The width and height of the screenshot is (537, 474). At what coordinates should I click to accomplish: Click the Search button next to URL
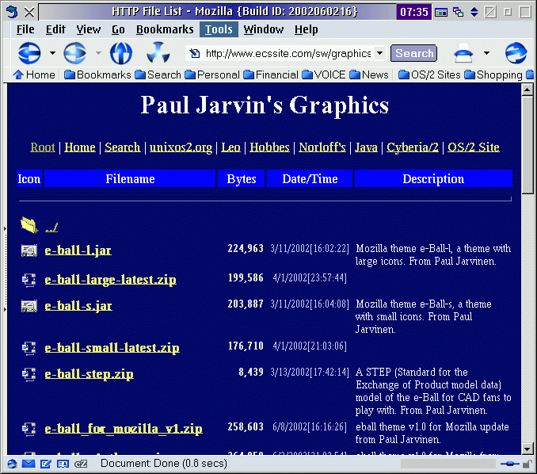(414, 53)
